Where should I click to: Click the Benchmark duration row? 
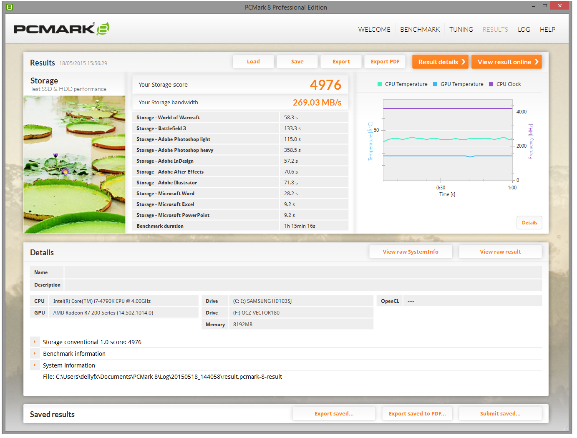240,226
